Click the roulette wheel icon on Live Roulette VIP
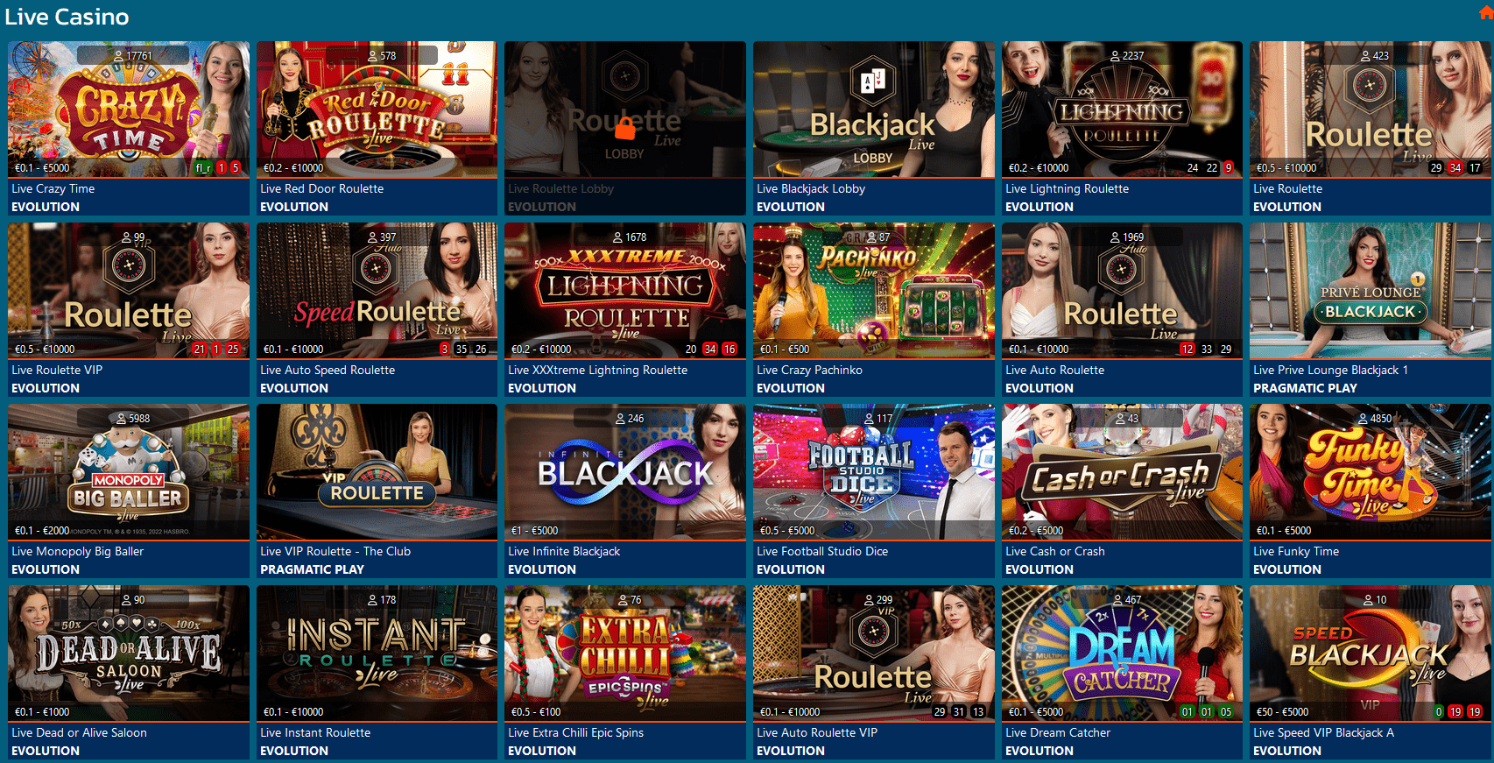 [129, 265]
